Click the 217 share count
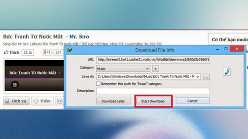The width and height of the screenshot is (248, 139). 58,53
